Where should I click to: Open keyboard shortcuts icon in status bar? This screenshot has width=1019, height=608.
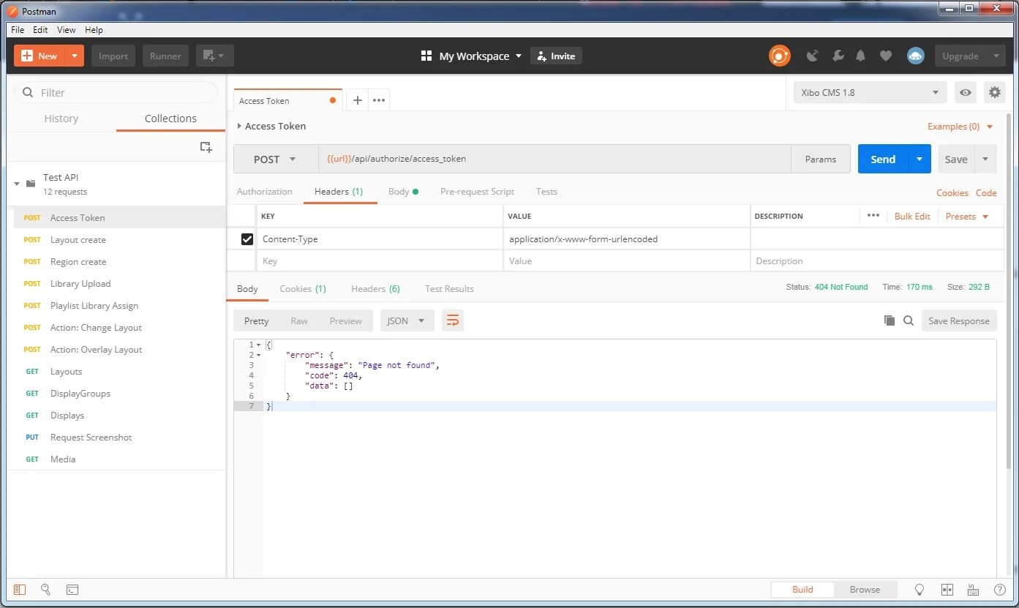click(x=974, y=589)
